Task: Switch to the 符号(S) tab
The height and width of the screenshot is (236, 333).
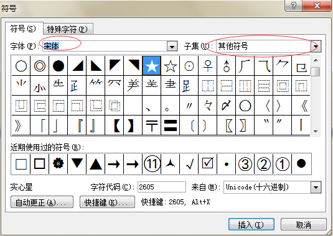Action: (x=24, y=29)
